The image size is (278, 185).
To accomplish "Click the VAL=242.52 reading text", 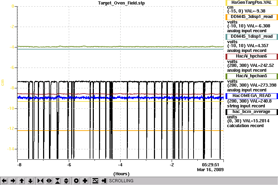I will click(261, 65).
